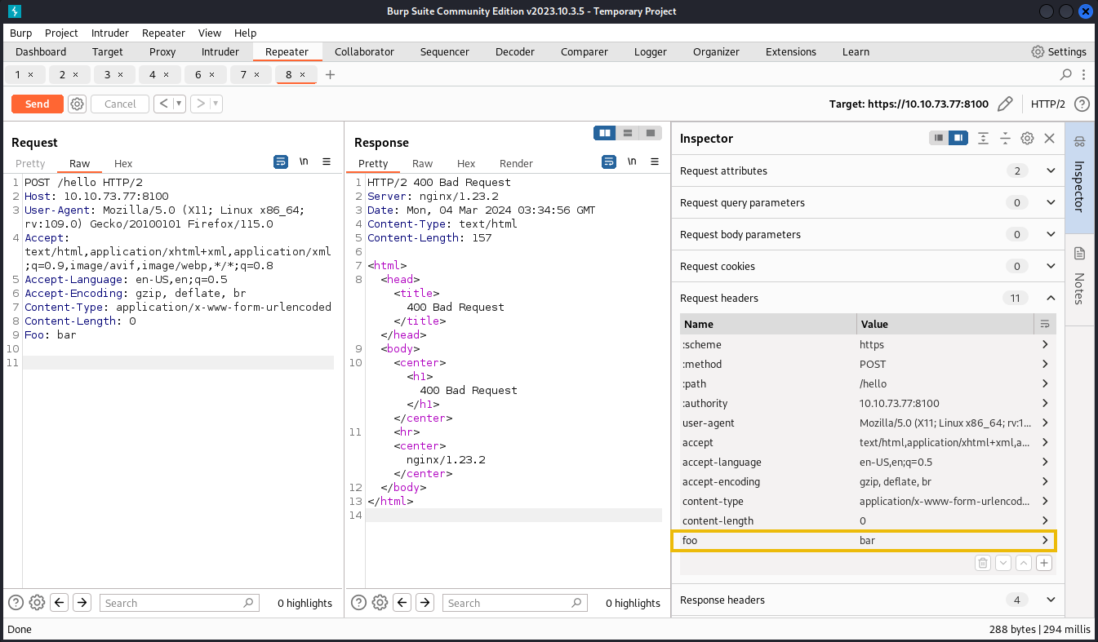1098x642 pixels.
Task: Open Request search help icon
Action: (x=16, y=603)
